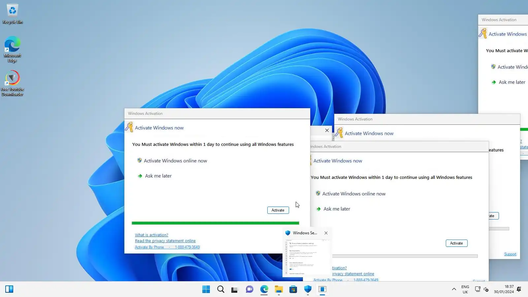
Task: Open the Windows Start menu
Action: [206, 289]
